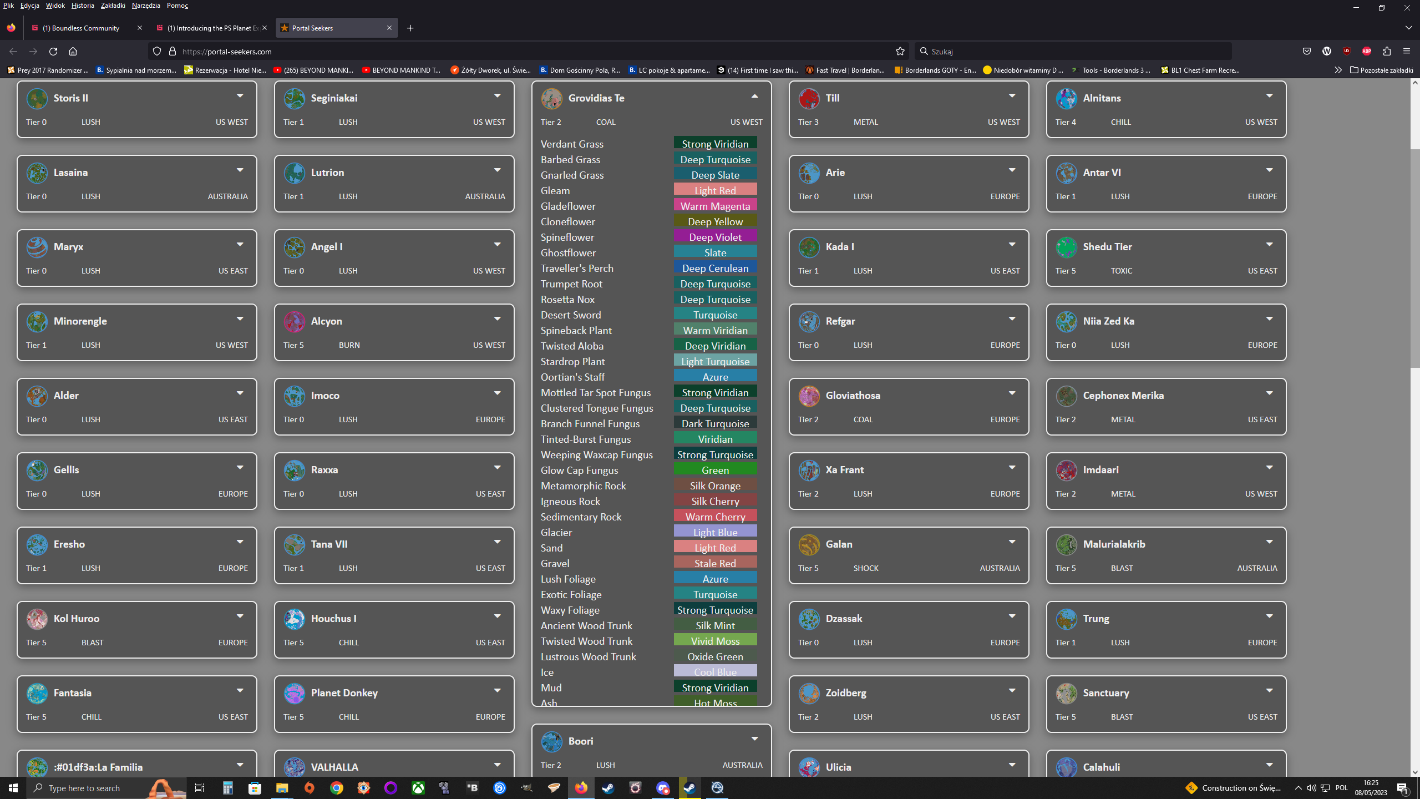1420x799 pixels.
Task: Click the Galan planet icon
Action: pos(809,545)
